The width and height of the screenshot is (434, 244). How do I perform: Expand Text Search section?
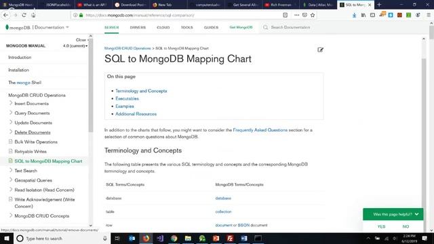pyautogui.click(x=11, y=170)
